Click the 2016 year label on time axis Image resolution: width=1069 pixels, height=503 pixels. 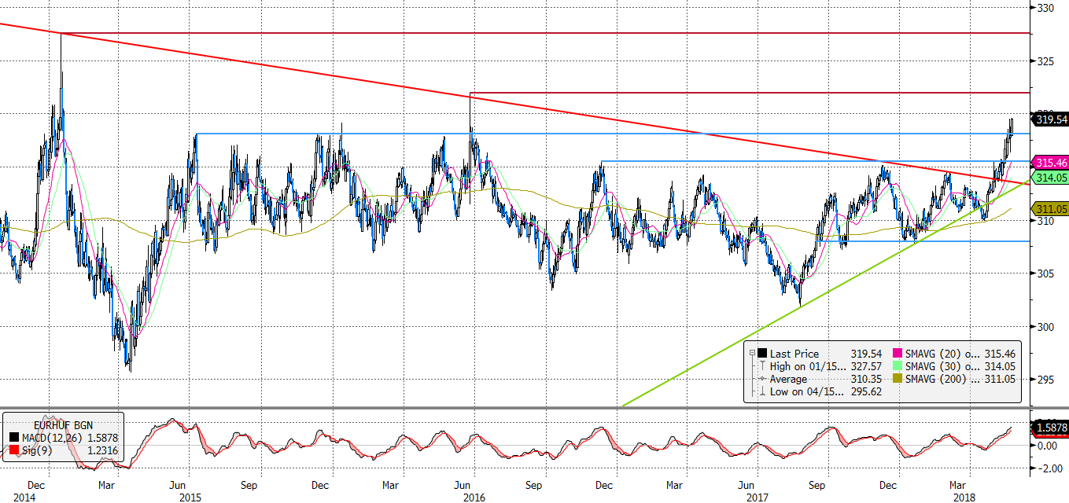(474, 497)
